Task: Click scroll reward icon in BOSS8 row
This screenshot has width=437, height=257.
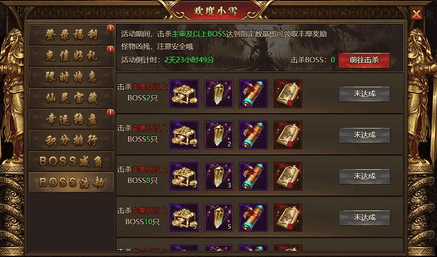Action: point(253,176)
